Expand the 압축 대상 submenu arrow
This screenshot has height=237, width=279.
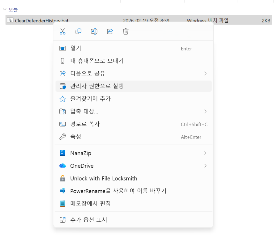point(205,111)
